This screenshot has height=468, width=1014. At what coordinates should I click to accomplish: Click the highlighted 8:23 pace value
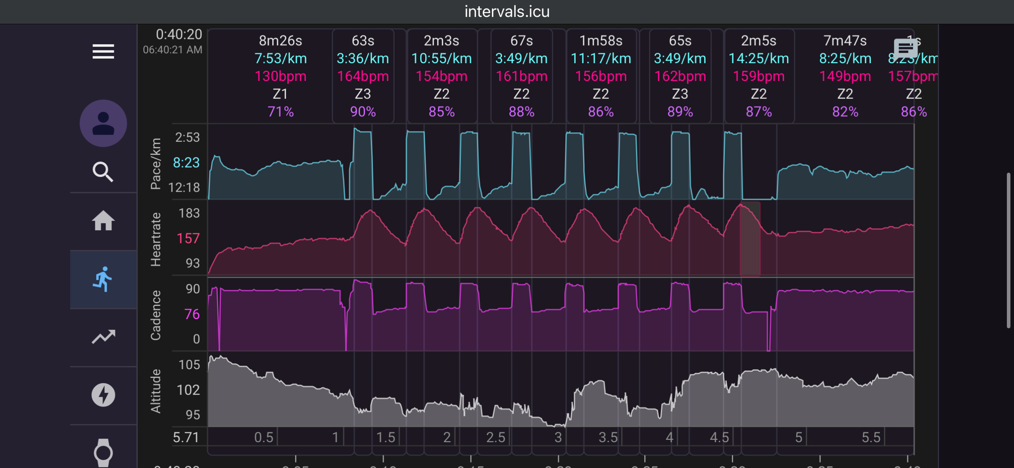pyautogui.click(x=186, y=162)
